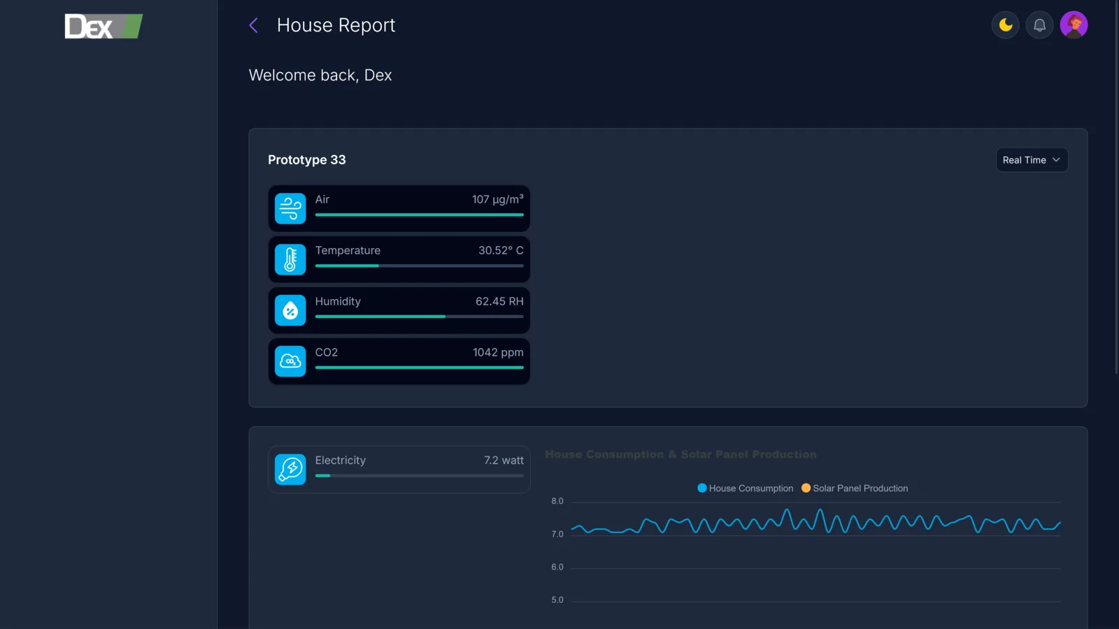Screen dimensions: 1119x629
Task: Click the Humidity droplet icon
Action: [290, 310]
